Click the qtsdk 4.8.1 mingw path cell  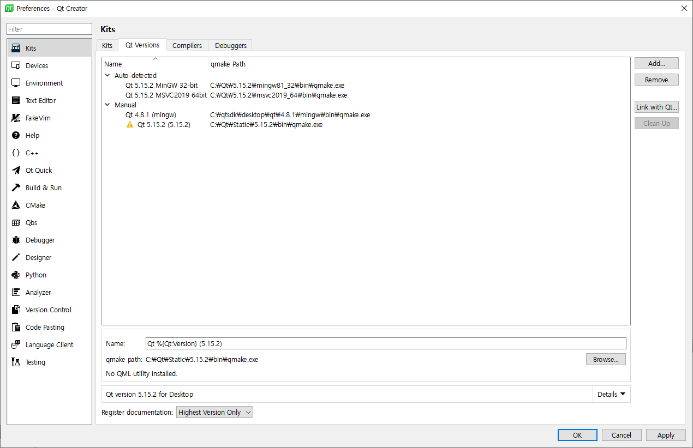290,114
